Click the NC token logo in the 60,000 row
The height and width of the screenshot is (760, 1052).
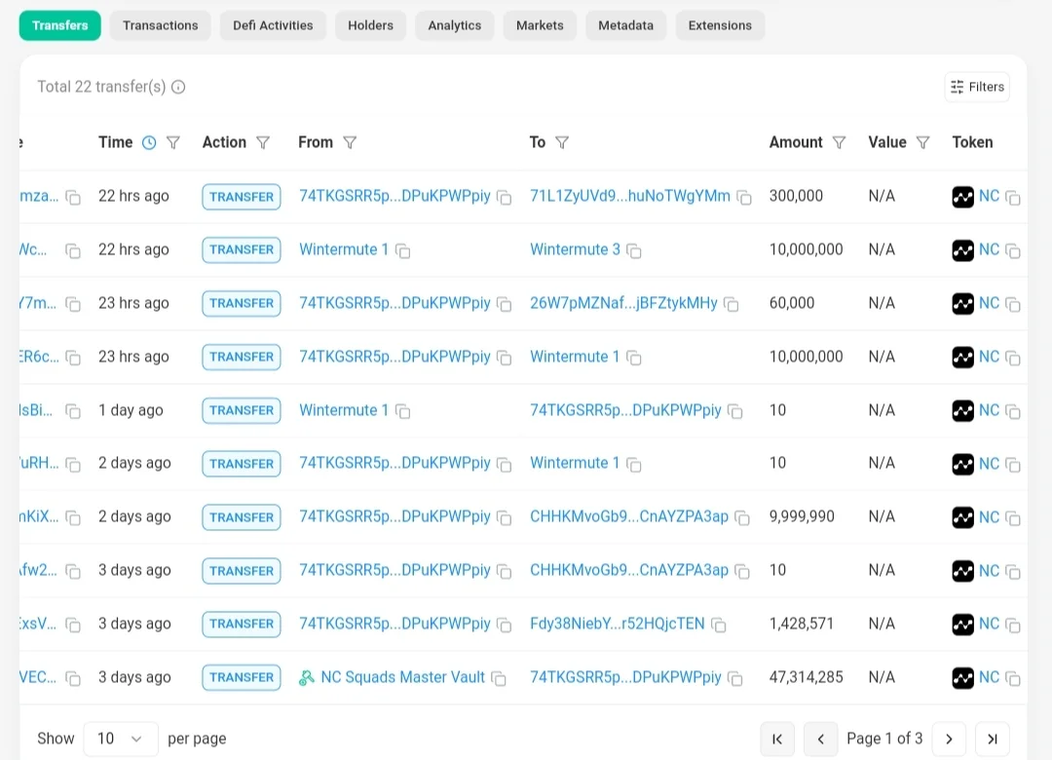click(962, 303)
